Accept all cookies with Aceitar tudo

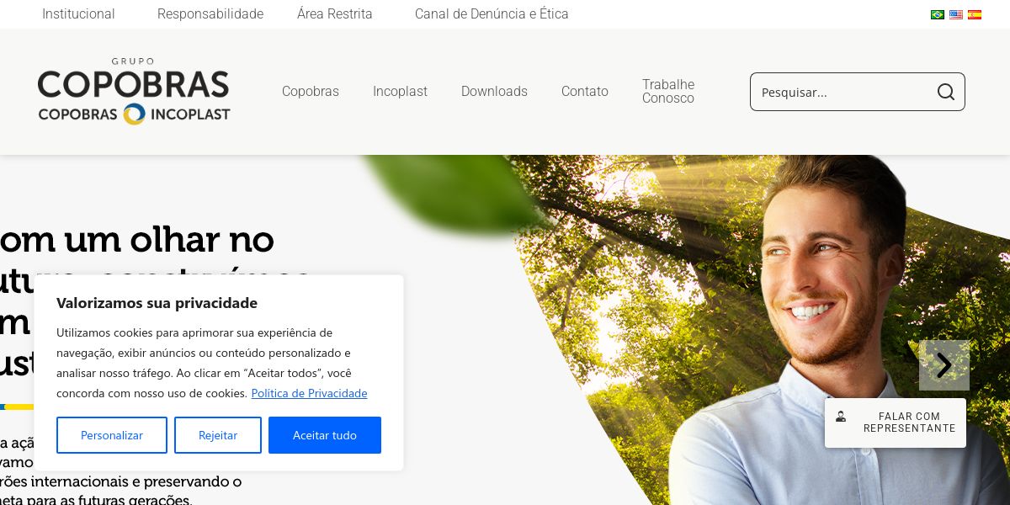click(325, 435)
